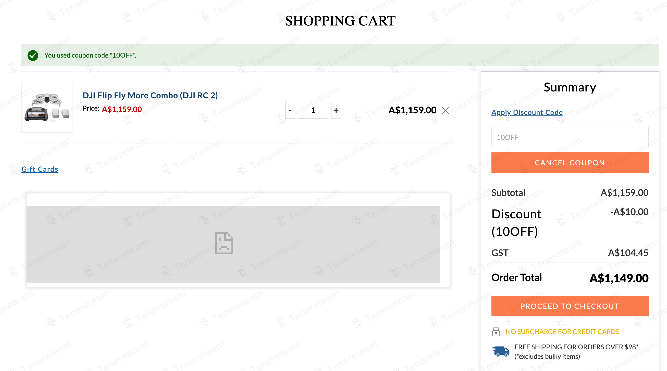The height and width of the screenshot is (371, 667).
Task: Click the padlock no-surcharge icon
Action: pos(496,332)
